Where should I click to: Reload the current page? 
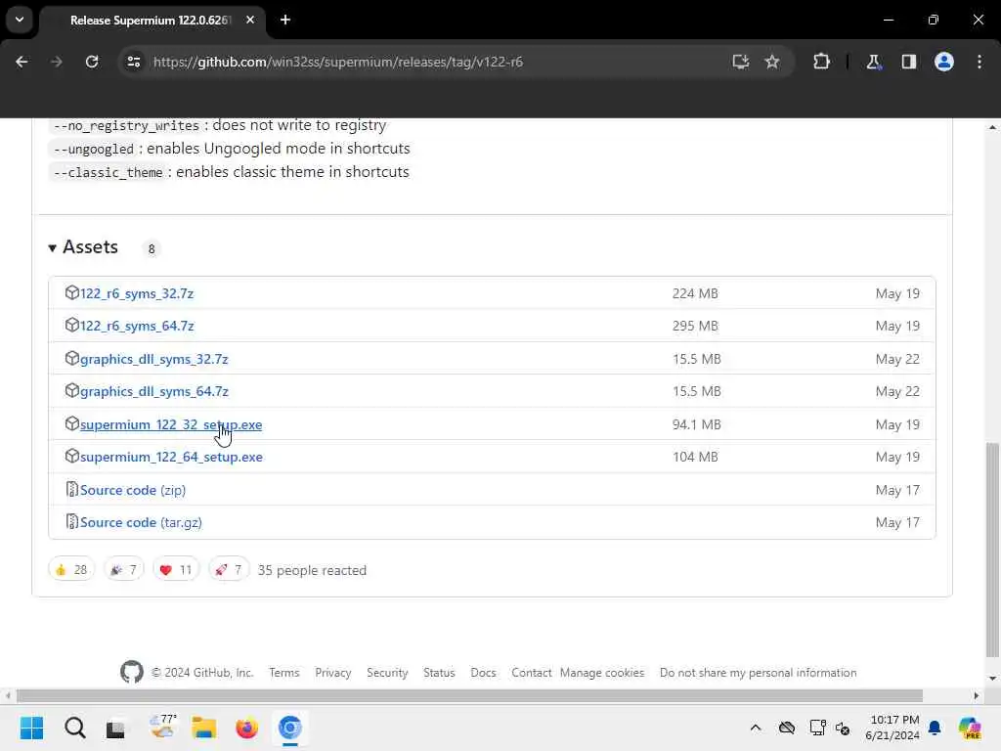tap(92, 62)
